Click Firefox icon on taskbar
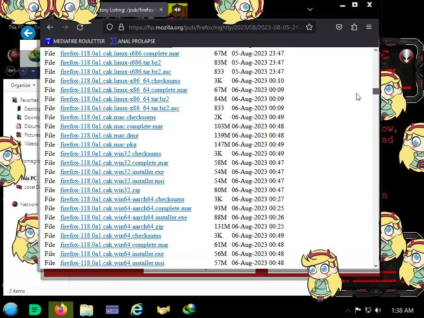The image size is (424, 318). point(61,310)
